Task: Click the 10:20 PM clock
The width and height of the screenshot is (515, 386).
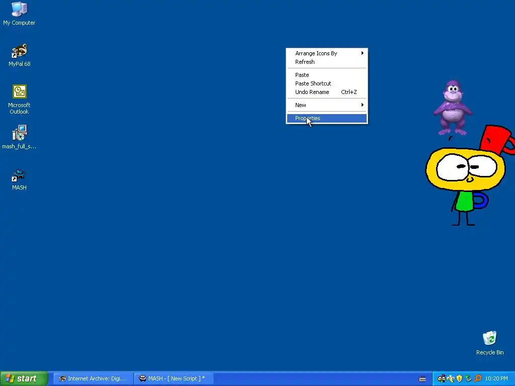Action: pyautogui.click(x=496, y=379)
